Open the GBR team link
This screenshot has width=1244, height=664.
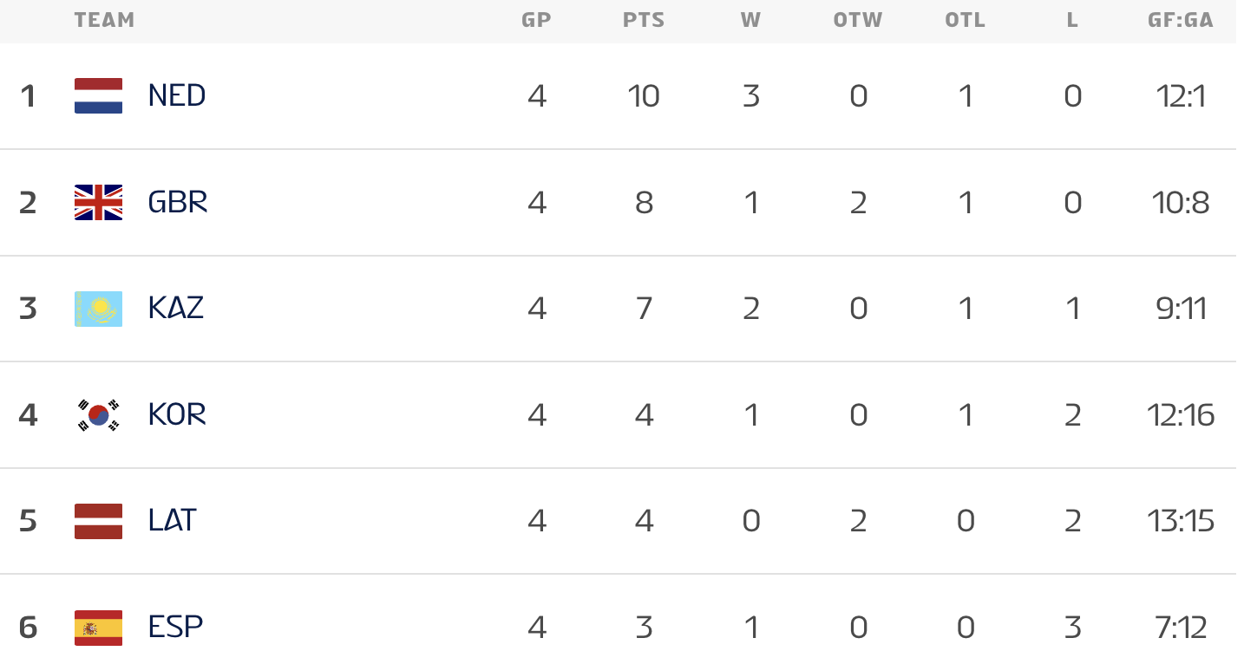pyautogui.click(x=178, y=202)
